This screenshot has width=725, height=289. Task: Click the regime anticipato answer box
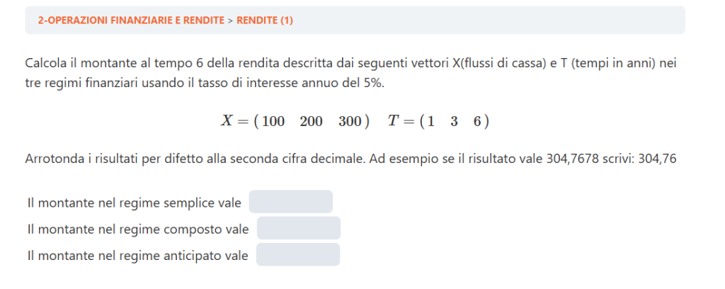(297, 254)
